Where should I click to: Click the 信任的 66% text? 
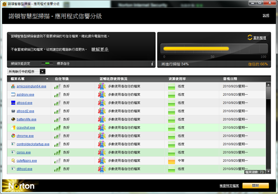pos(258,64)
